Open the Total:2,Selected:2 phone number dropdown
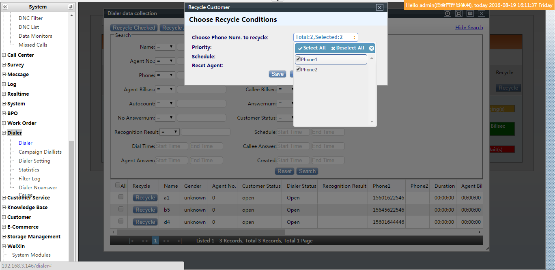This screenshot has height=270, width=555. tap(325, 37)
